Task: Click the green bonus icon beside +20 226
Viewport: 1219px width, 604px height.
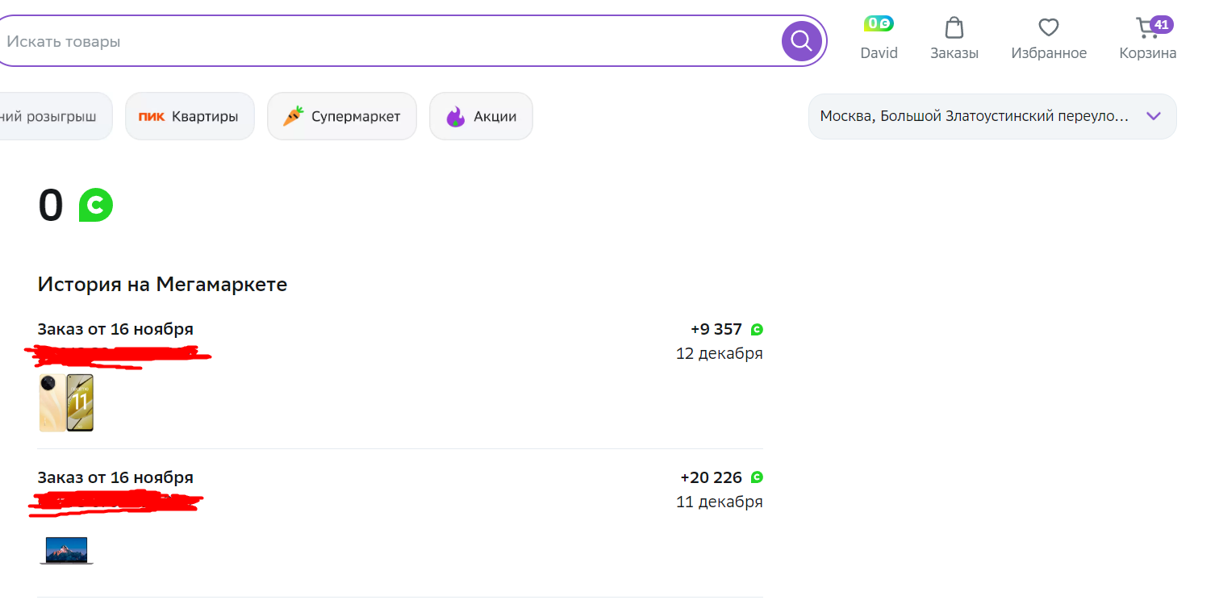Action: pos(757,477)
